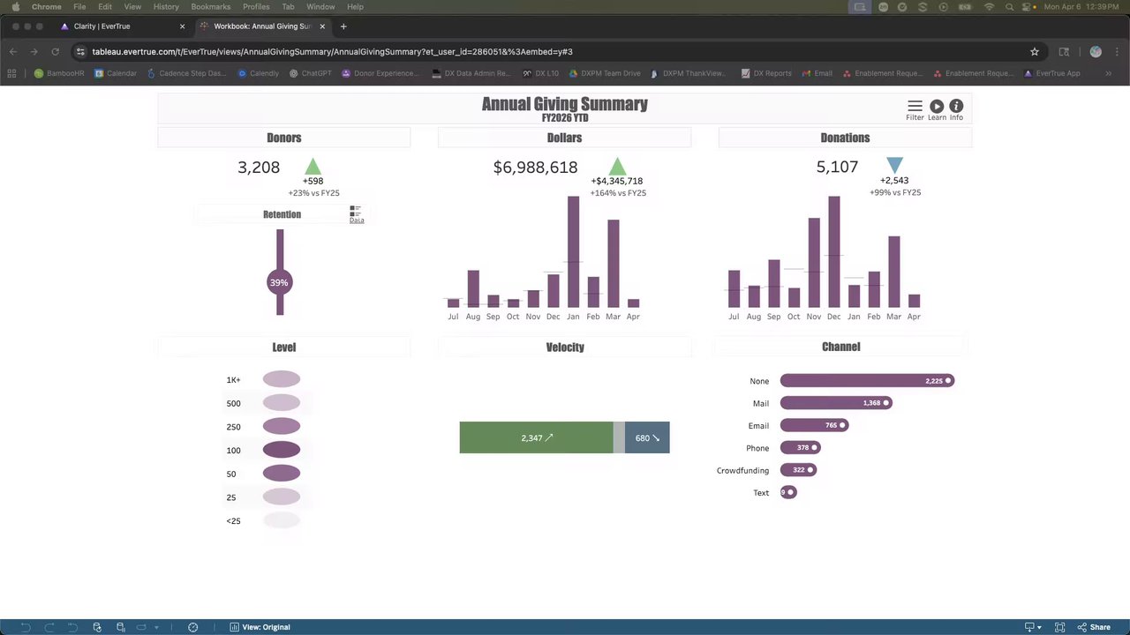Open a new browser tab
Screen dimensions: 1130x635
pyautogui.click(x=343, y=26)
